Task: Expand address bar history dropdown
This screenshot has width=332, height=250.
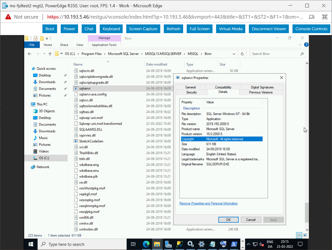Action: (x=234, y=54)
